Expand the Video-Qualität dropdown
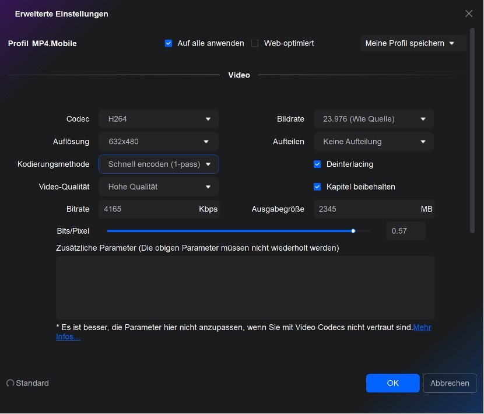The width and height of the screenshot is (484, 414). click(x=159, y=187)
